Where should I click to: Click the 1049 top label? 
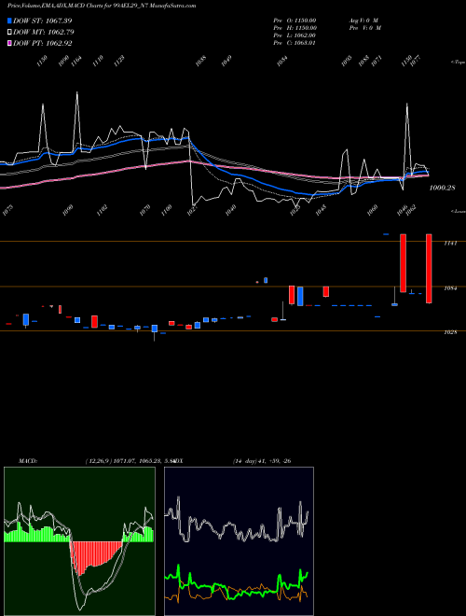click(226, 62)
